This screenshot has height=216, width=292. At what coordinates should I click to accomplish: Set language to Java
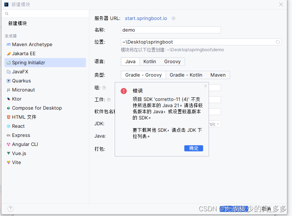point(130,62)
